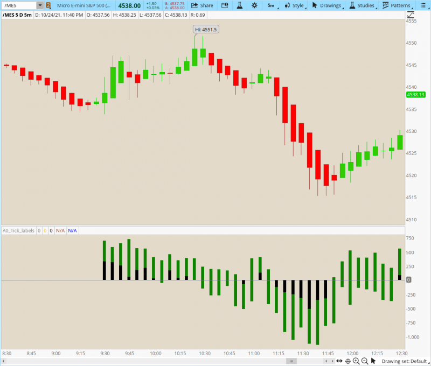
Task: Click the yellow 0 study value
Action: (45, 231)
